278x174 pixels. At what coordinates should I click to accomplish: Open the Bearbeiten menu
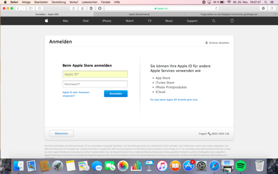coord(41,2)
